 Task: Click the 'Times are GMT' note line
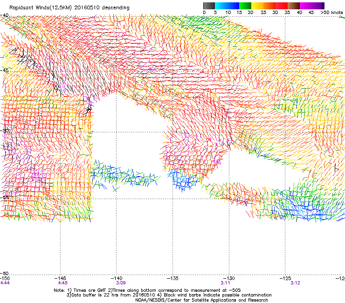click(x=147, y=290)
